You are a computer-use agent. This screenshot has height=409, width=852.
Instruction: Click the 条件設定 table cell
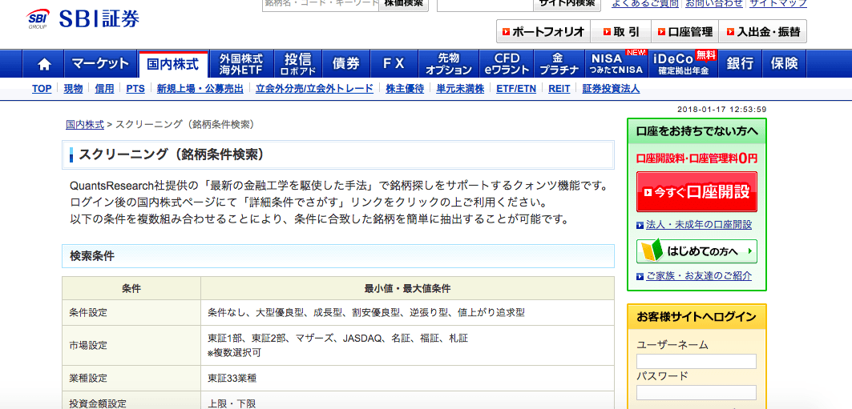[x=131, y=312]
